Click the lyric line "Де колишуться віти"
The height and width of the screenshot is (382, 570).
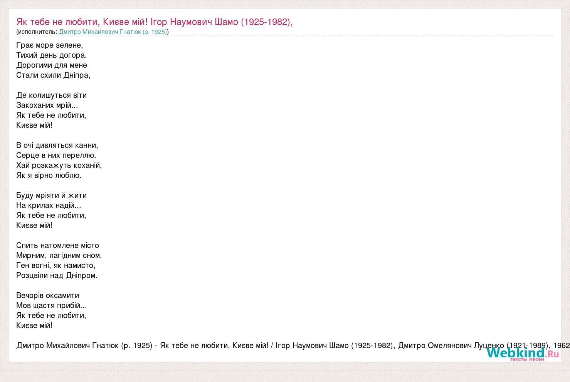(x=51, y=95)
